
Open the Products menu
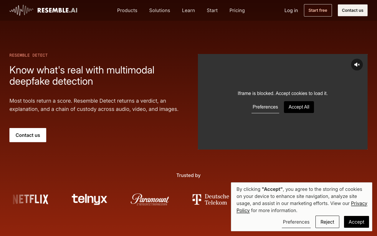127,10
